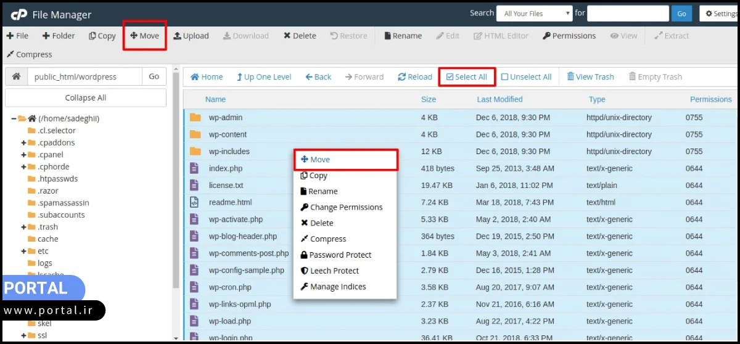Click the wp-includes folder icon
Viewport: 740px width, 344px height.
[195, 151]
